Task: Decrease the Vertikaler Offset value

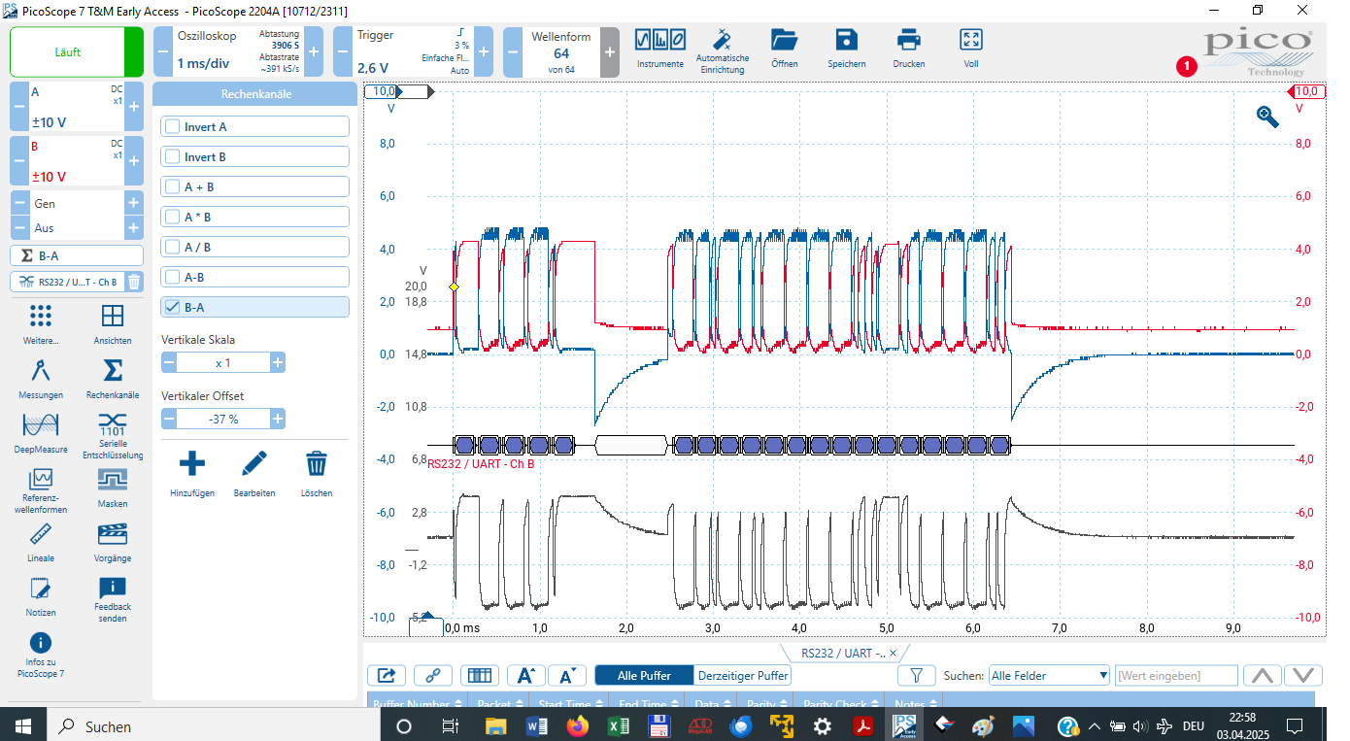Action: (x=169, y=419)
